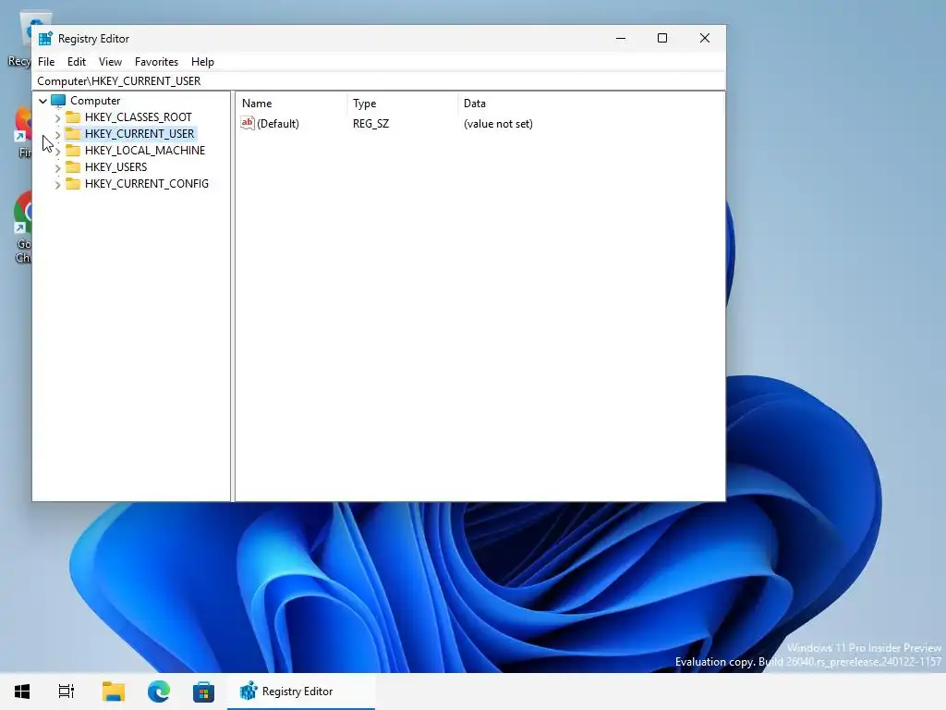Open Task View on taskbar
946x710 pixels.
(x=67, y=692)
